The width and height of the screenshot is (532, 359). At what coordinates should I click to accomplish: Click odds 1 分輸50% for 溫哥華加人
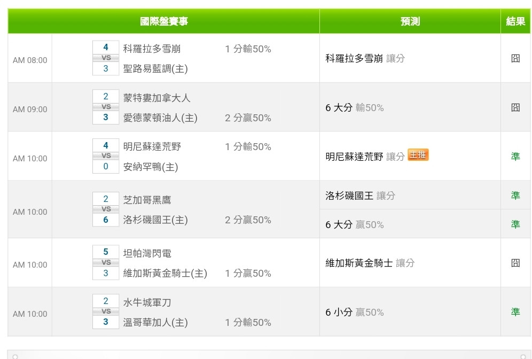(x=248, y=322)
